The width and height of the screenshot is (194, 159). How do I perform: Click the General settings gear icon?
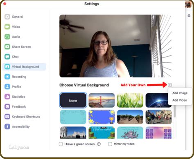click(x=7, y=17)
